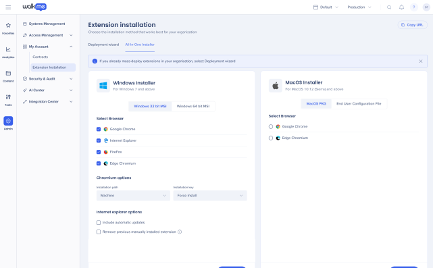Enable Include automatic updates
The width and height of the screenshot is (433, 268).
[99, 223]
